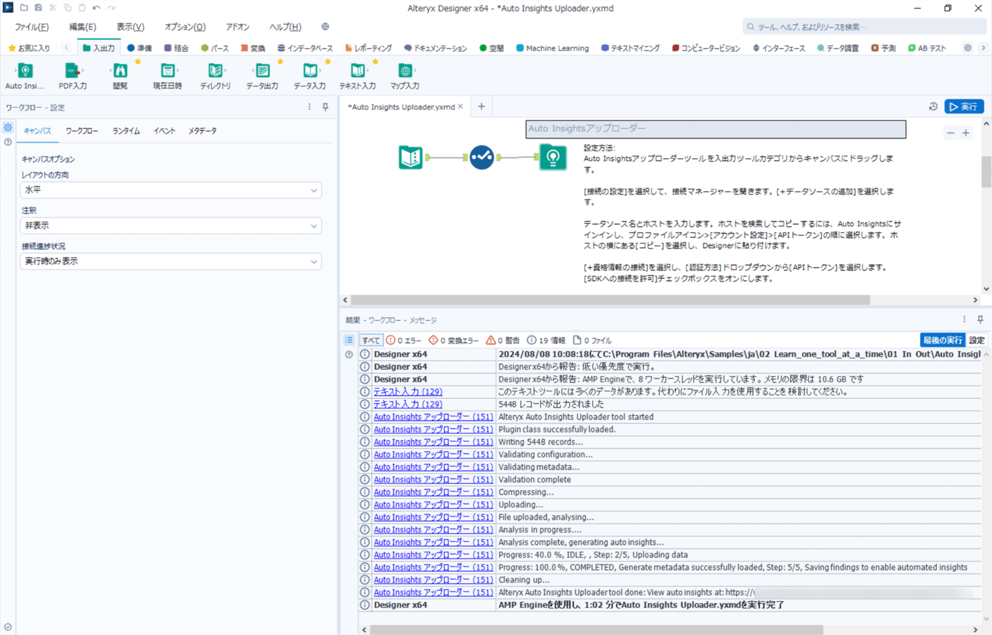
Task: Click the Text Input node on canvas
Action: click(411, 157)
